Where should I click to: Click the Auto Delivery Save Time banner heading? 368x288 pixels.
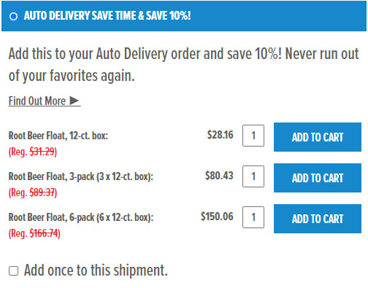click(107, 16)
